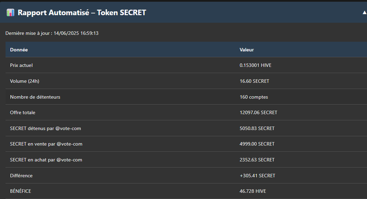
Task: Click the 12097.06 SECRET supply value
Action: tap(258, 112)
